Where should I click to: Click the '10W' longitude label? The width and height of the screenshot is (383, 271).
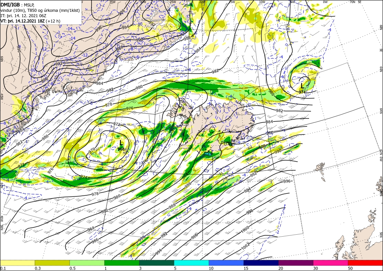[x=262, y=2]
